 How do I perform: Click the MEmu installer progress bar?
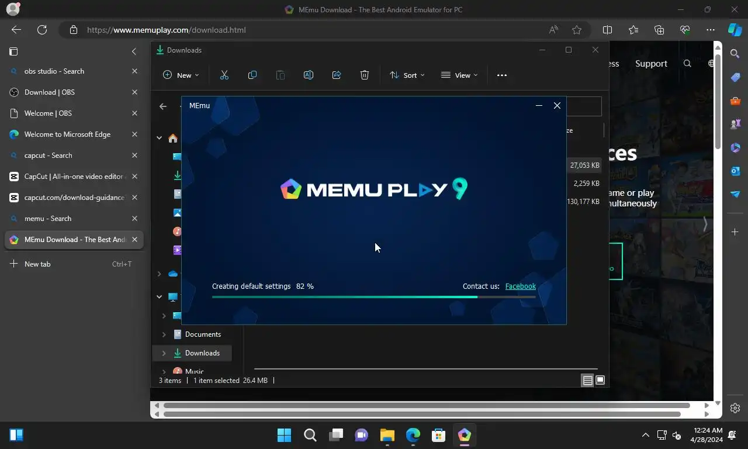coord(374,297)
